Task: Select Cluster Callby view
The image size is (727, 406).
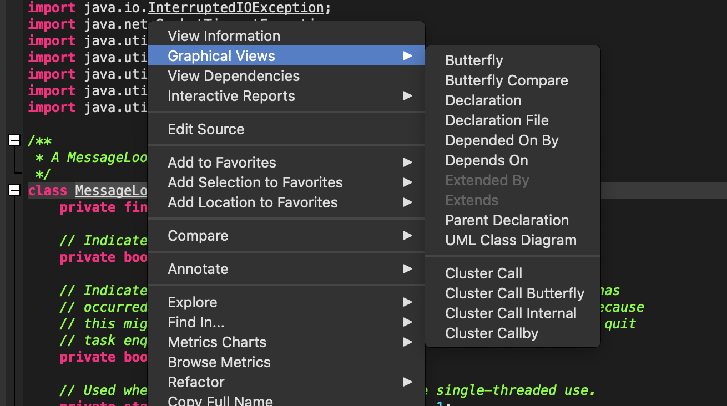Action: pyautogui.click(x=492, y=333)
